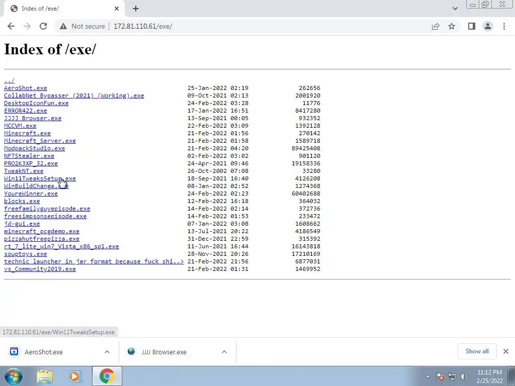Image resolution: width=515 pixels, height=386 pixels.
Task: Open the parent directory ../ link
Action: click(9, 80)
